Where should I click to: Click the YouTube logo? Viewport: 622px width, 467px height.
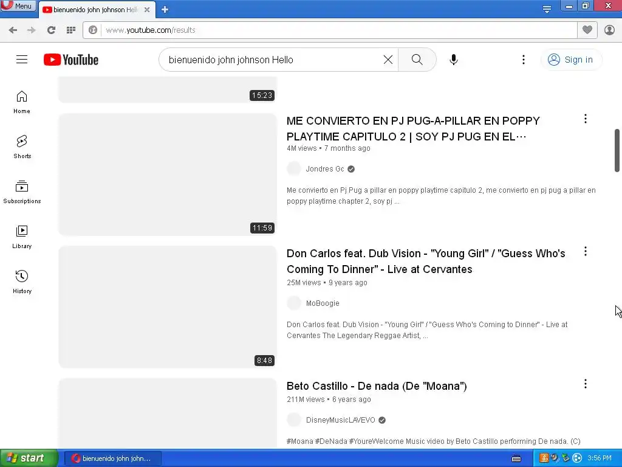71,60
